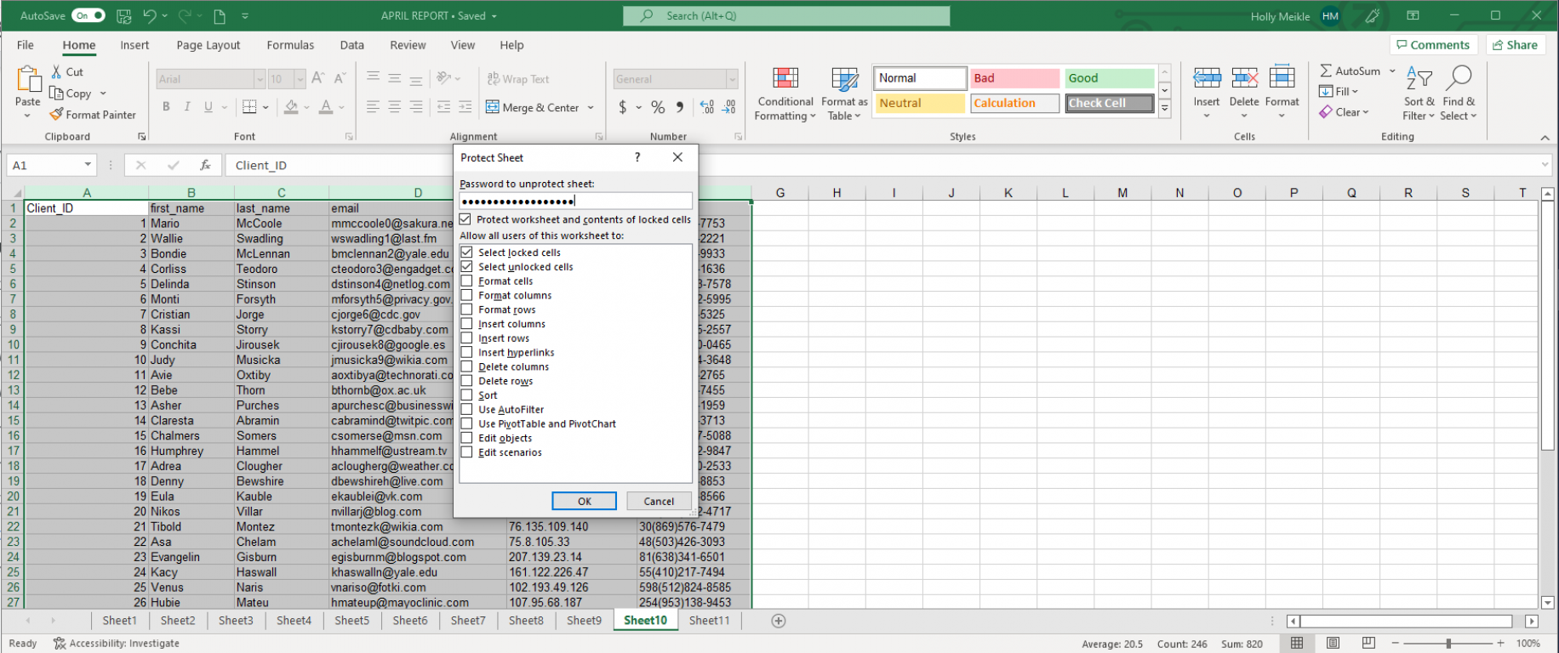Click the Save icon in title bar
The height and width of the screenshot is (653, 1559).
click(x=123, y=16)
